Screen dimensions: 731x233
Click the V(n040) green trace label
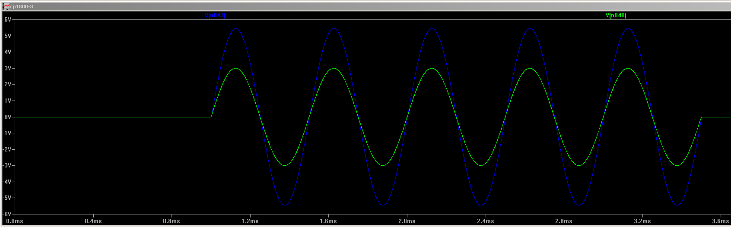click(616, 15)
